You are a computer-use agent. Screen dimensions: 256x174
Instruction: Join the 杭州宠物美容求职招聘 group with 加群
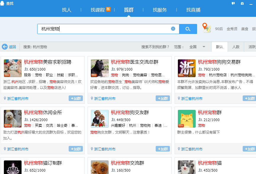click(76, 98)
